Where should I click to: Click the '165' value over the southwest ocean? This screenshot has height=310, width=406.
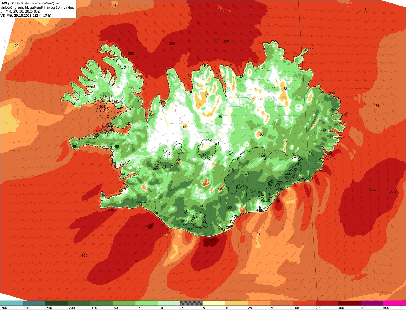pyautogui.click(x=84, y=255)
